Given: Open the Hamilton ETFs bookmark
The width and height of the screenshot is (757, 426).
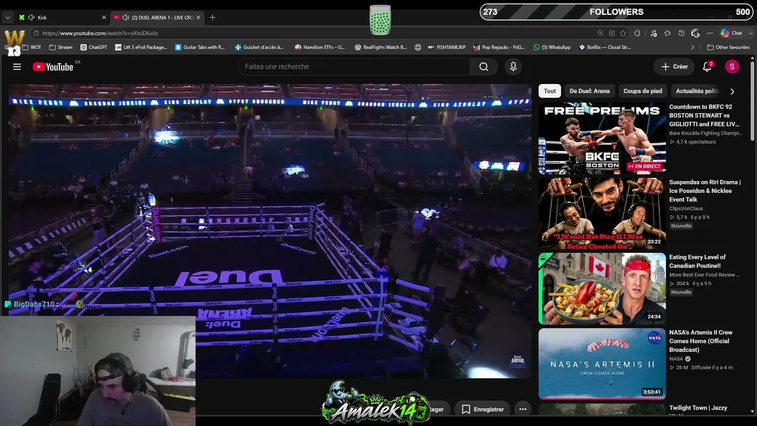Looking at the screenshot, I should click(x=320, y=47).
